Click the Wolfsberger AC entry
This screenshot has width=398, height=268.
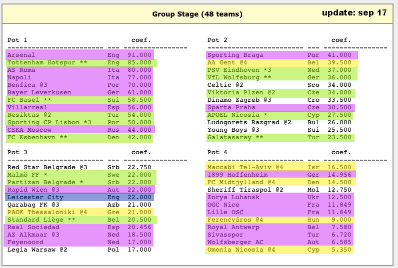click(280, 242)
